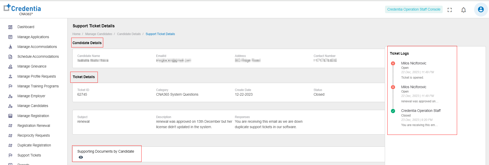Click the Manage Accommodations wheelchair icon
Viewport: 489px width, 165px height.
[10, 47]
